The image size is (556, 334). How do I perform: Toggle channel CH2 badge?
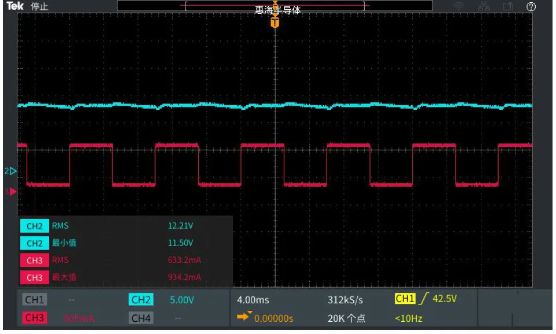click(x=141, y=300)
